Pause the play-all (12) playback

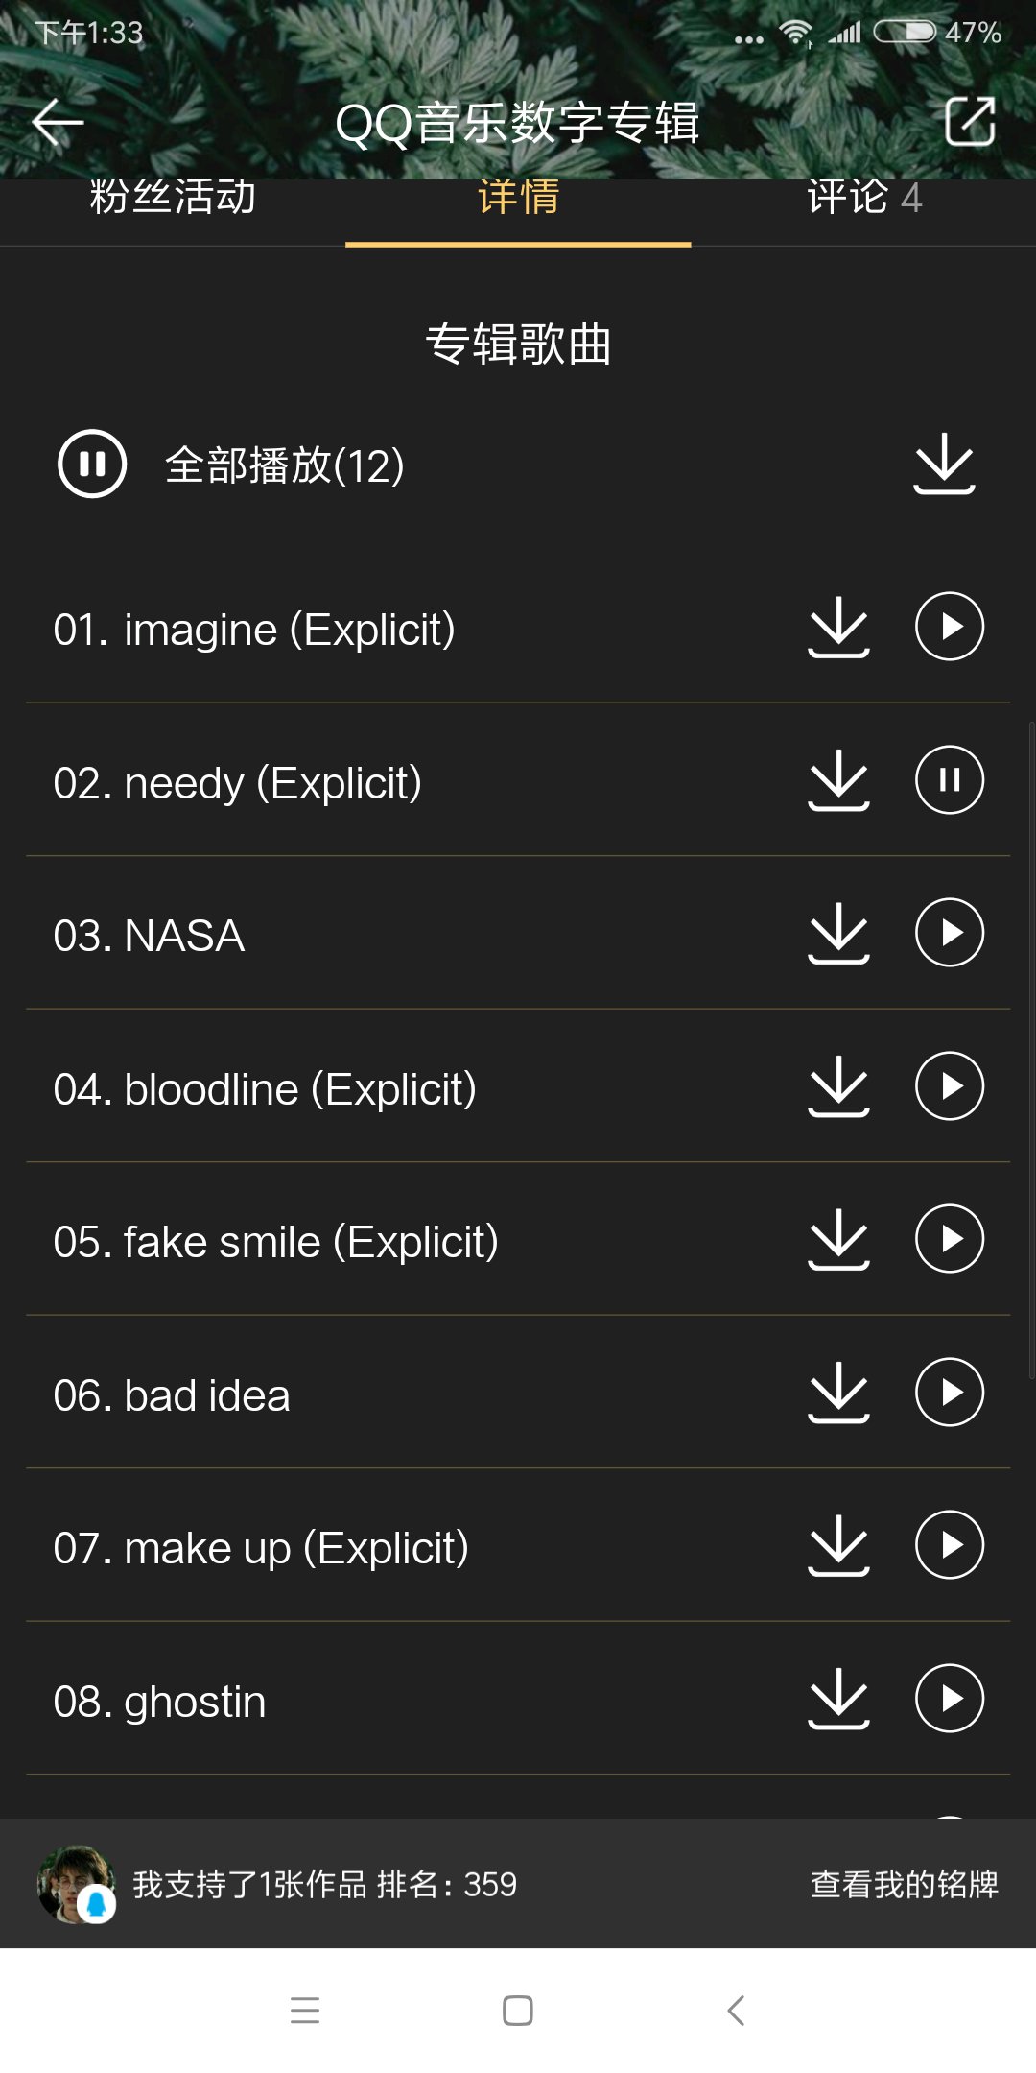(x=92, y=465)
